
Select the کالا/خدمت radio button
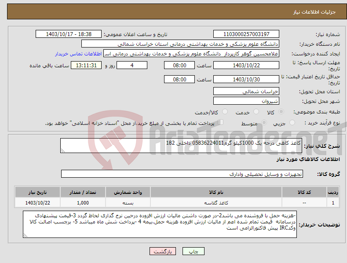[x=225, y=112]
